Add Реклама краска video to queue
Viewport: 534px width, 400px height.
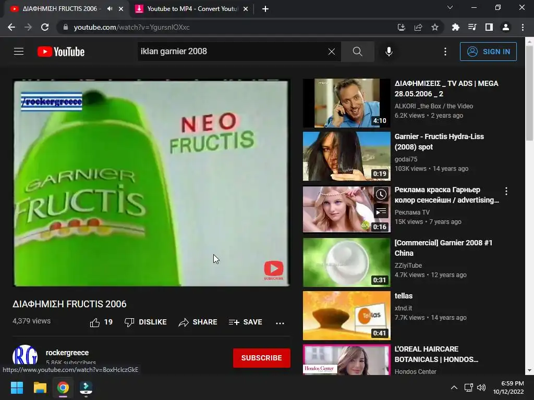tap(381, 211)
